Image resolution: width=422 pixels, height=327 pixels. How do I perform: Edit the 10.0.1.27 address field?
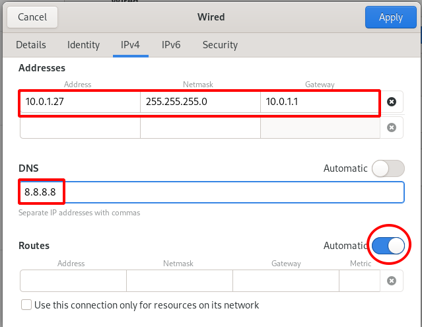79,102
